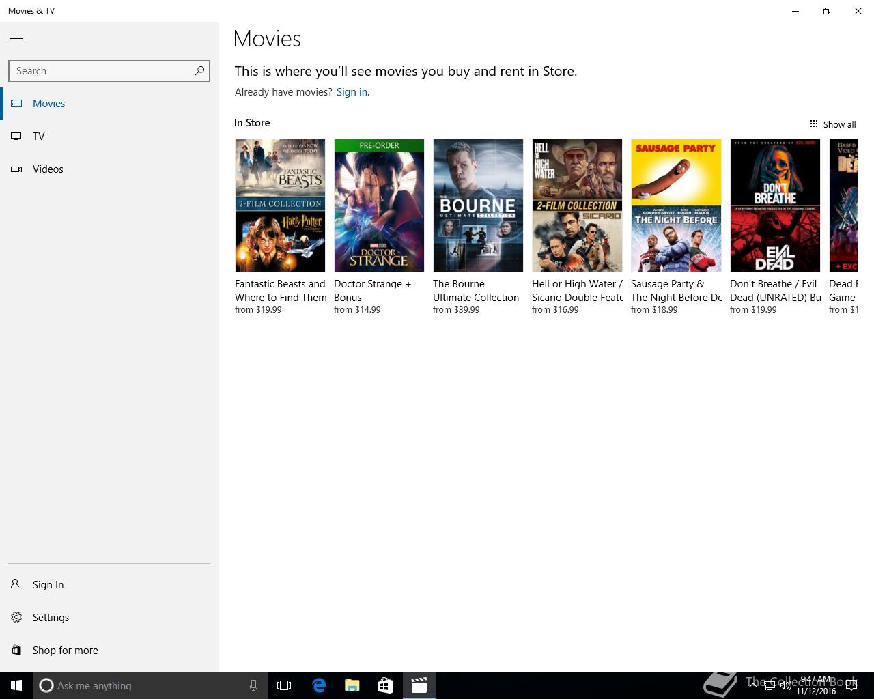Click the person icon beside Sign In
Viewport: 874px width, 699px height.
pyautogui.click(x=16, y=584)
